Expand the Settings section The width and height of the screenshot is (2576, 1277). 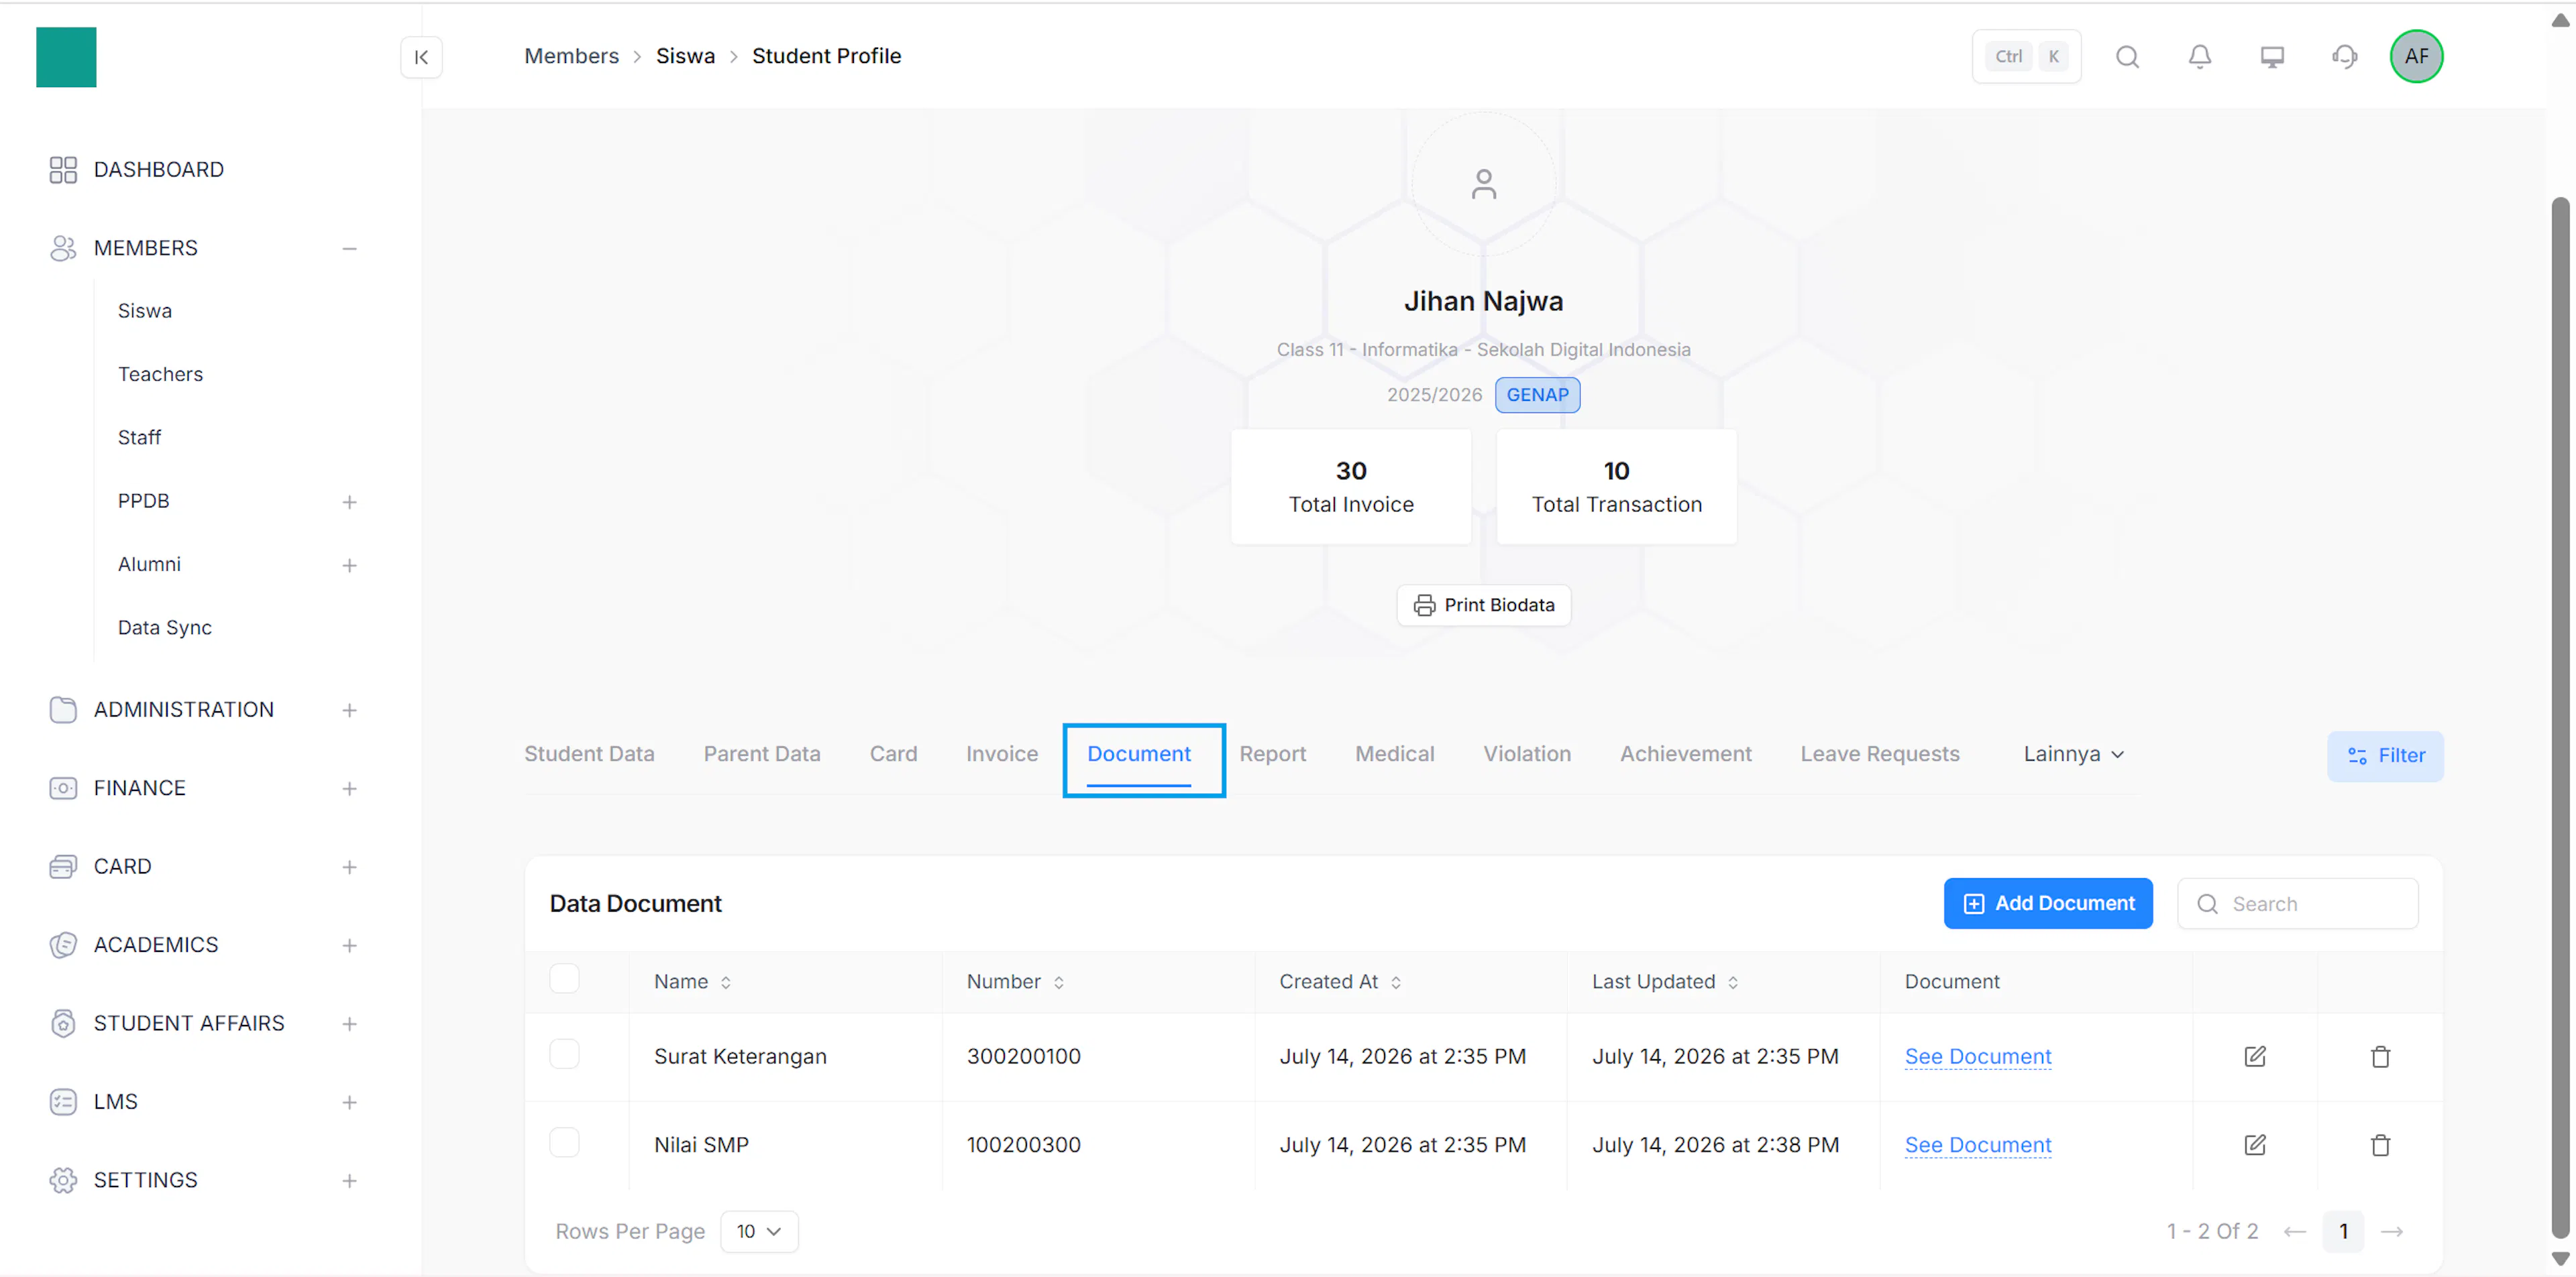point(349,1181)
